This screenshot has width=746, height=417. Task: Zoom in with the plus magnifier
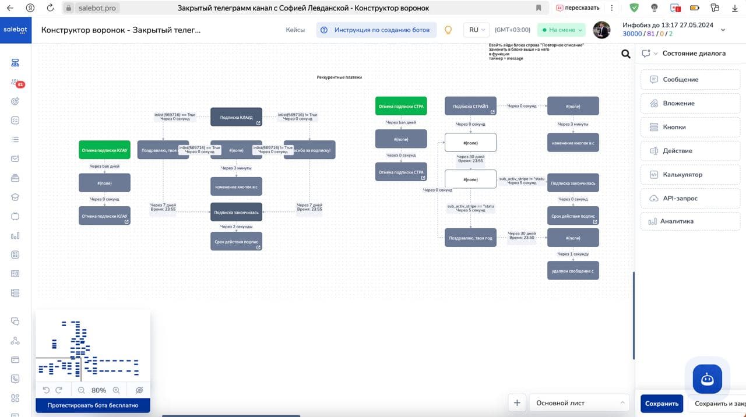click(x=117, y=390)
